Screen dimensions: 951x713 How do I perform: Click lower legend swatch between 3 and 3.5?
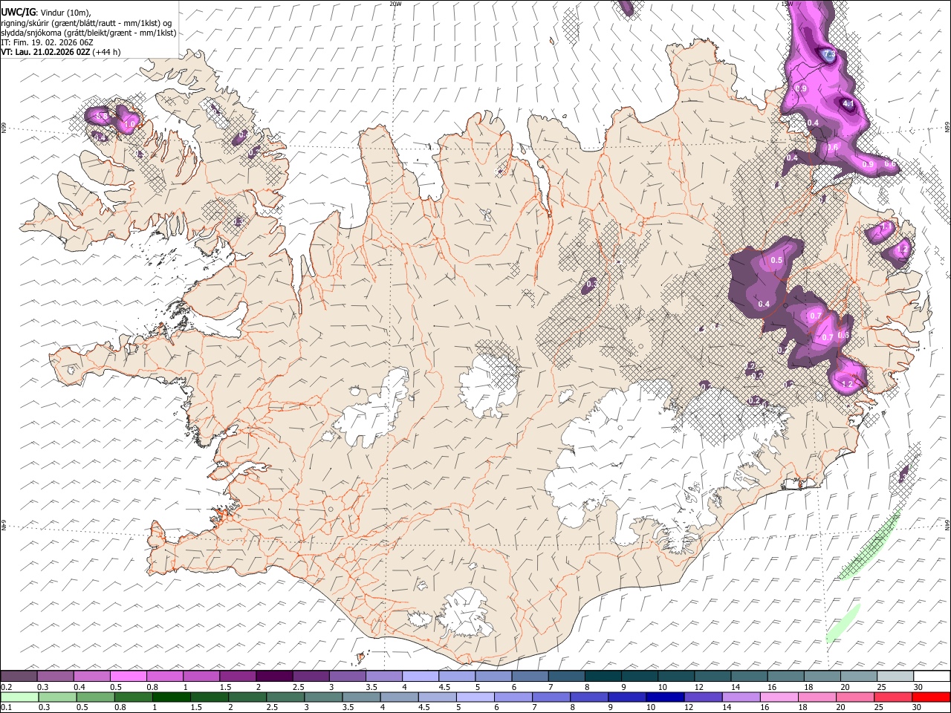click(x=324, y=697)
